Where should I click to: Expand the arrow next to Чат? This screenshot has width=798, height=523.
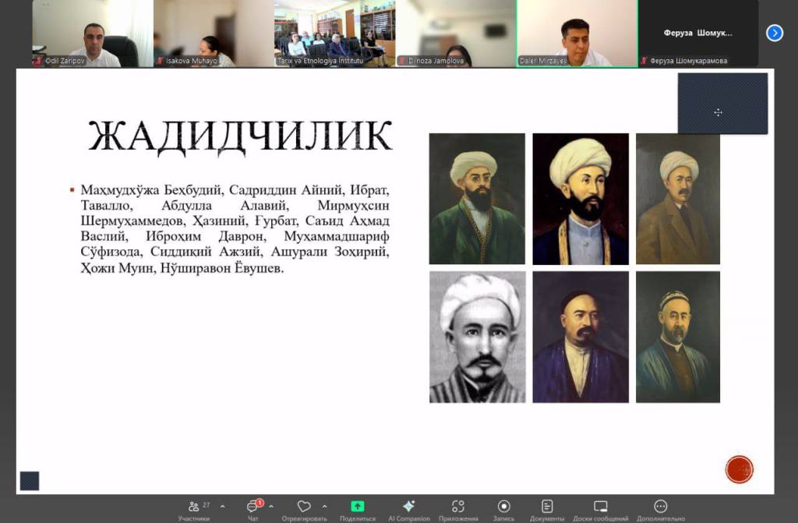[x=271, y=506]
